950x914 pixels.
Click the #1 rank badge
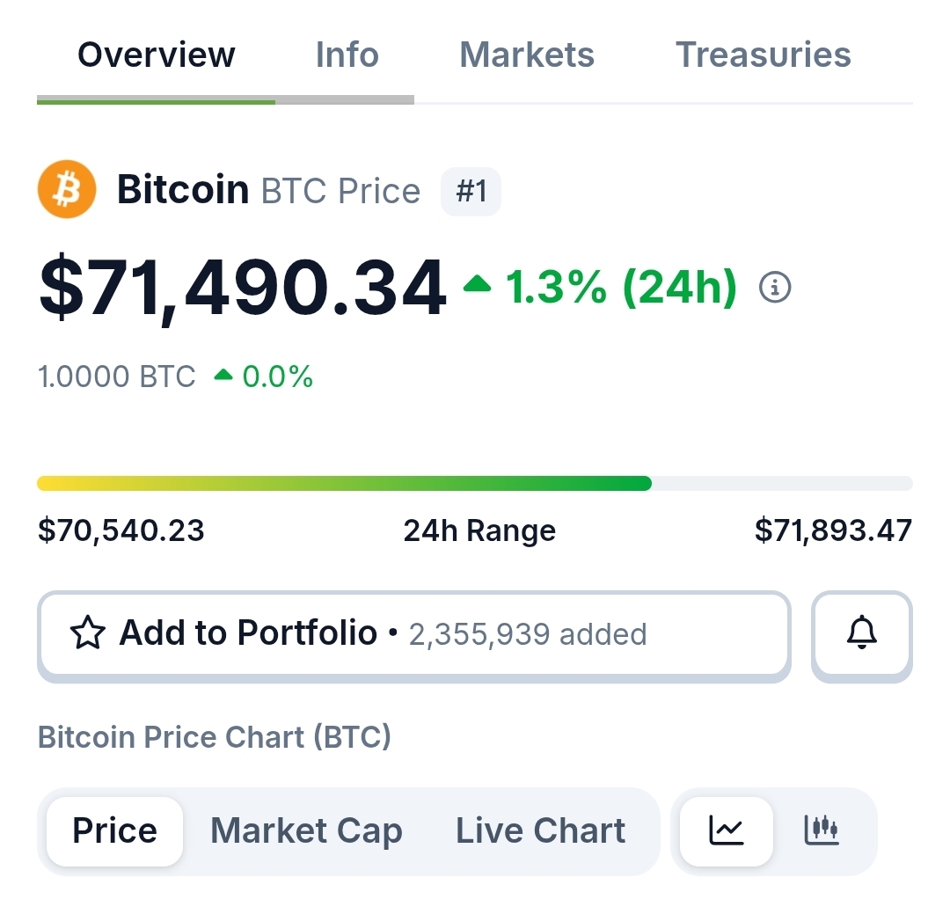point(471,191)
